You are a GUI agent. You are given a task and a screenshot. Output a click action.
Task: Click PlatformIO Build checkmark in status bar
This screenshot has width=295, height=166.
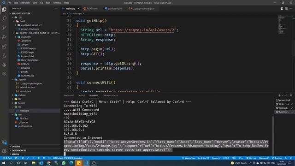(28, 158)
